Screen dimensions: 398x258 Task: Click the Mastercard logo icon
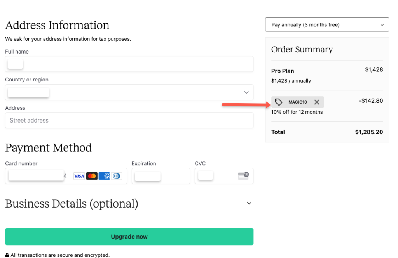pos(92,176)
